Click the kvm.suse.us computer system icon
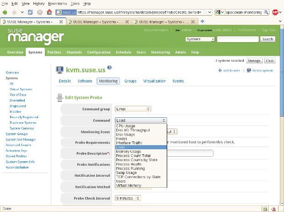The width and height of the screenshot is (284, 212). [60, 70]
